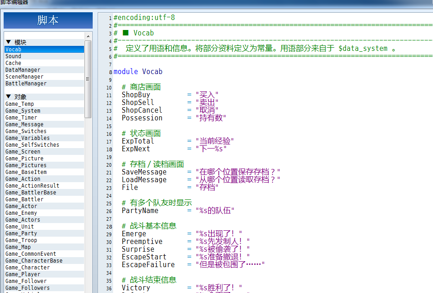The image size is (433, 293).
Task: Select the Game_CommonEvent script
Action: (45, 254)
